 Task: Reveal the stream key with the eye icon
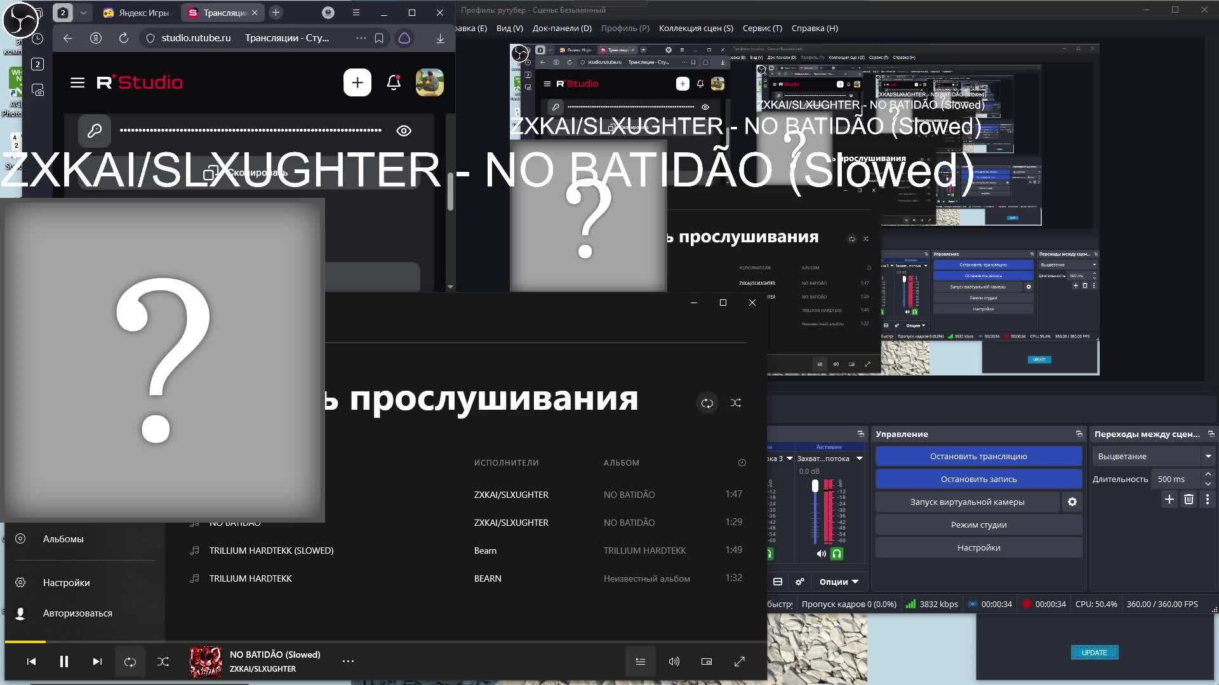(404, 131)
